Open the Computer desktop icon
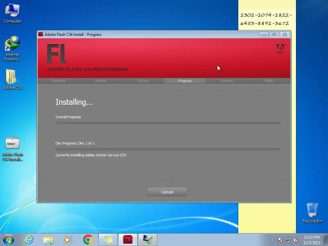Viewport: 328px width, 246px height. coord(12,13)
